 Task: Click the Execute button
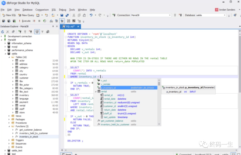[24, 21]
